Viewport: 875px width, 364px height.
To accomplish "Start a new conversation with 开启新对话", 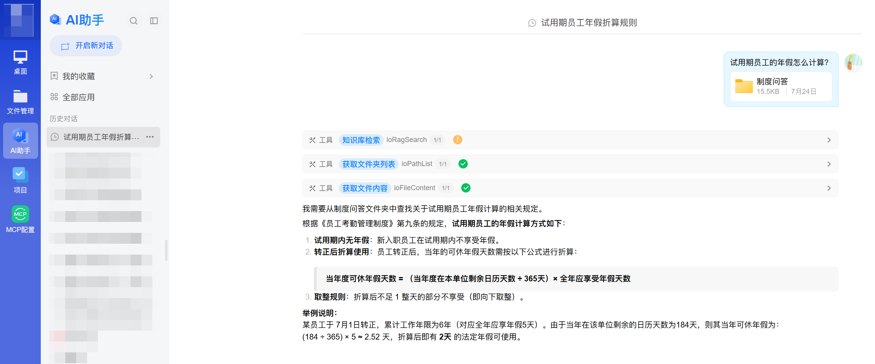I will pos(86,46).
